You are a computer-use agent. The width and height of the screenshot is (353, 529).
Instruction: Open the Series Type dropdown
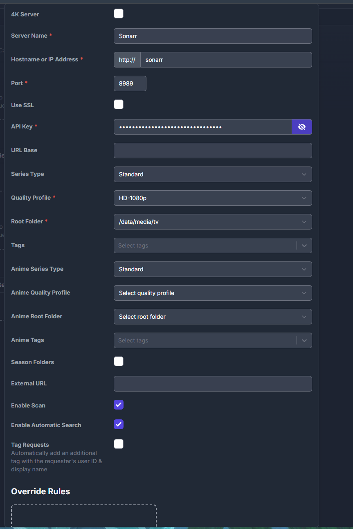pos(213,174)
